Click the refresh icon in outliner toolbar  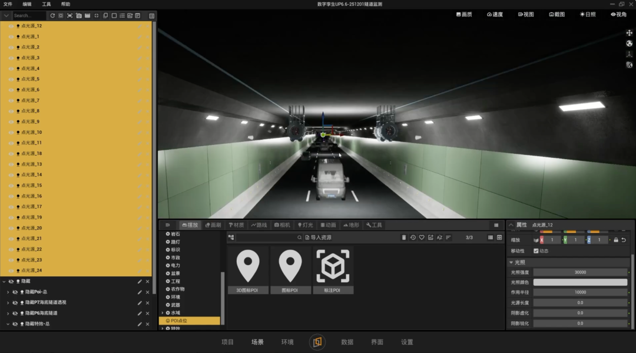point(52,15)
